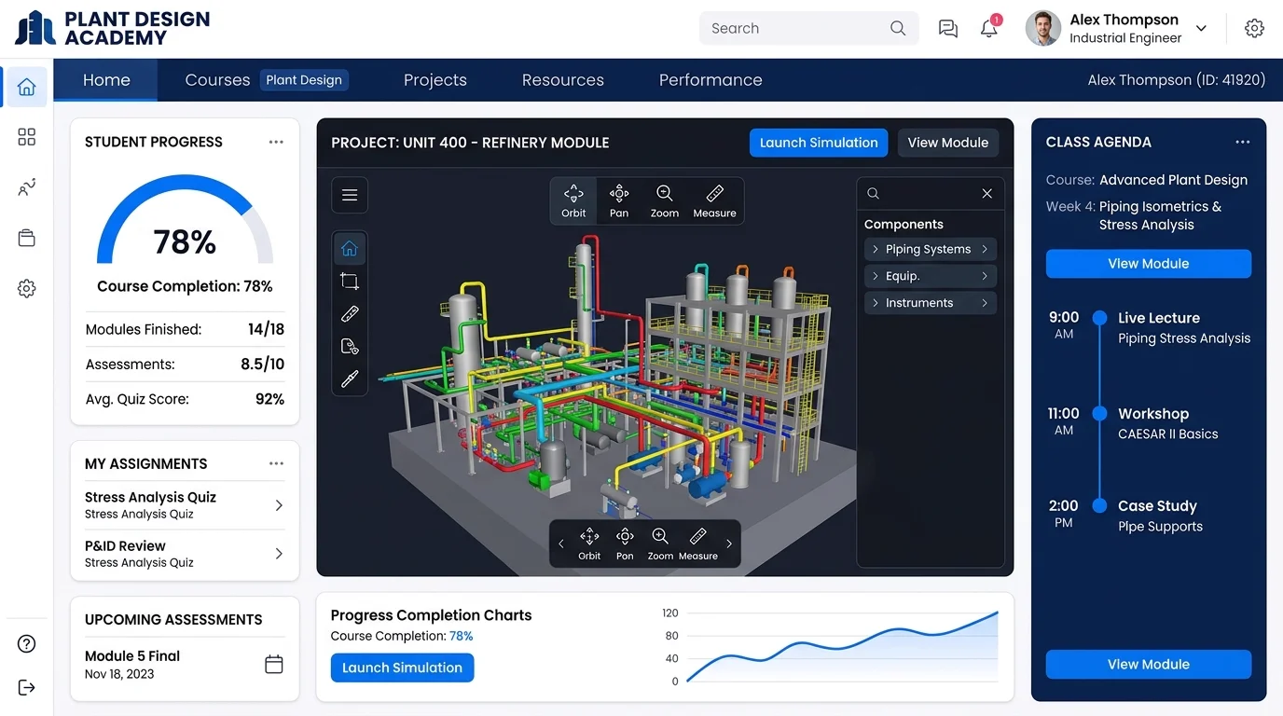Open the messages chat icon
1283x716 pixels.
(948, 28)
